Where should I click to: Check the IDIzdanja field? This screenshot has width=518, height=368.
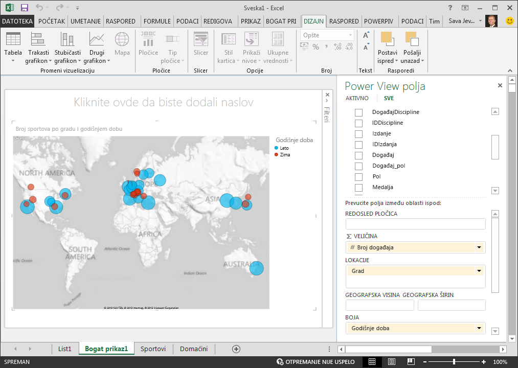tap(358, 145)
